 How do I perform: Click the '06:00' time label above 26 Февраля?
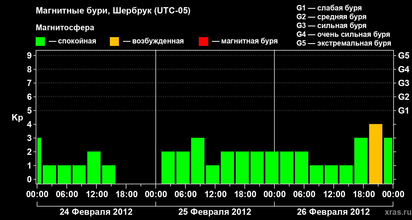[304, 194]
